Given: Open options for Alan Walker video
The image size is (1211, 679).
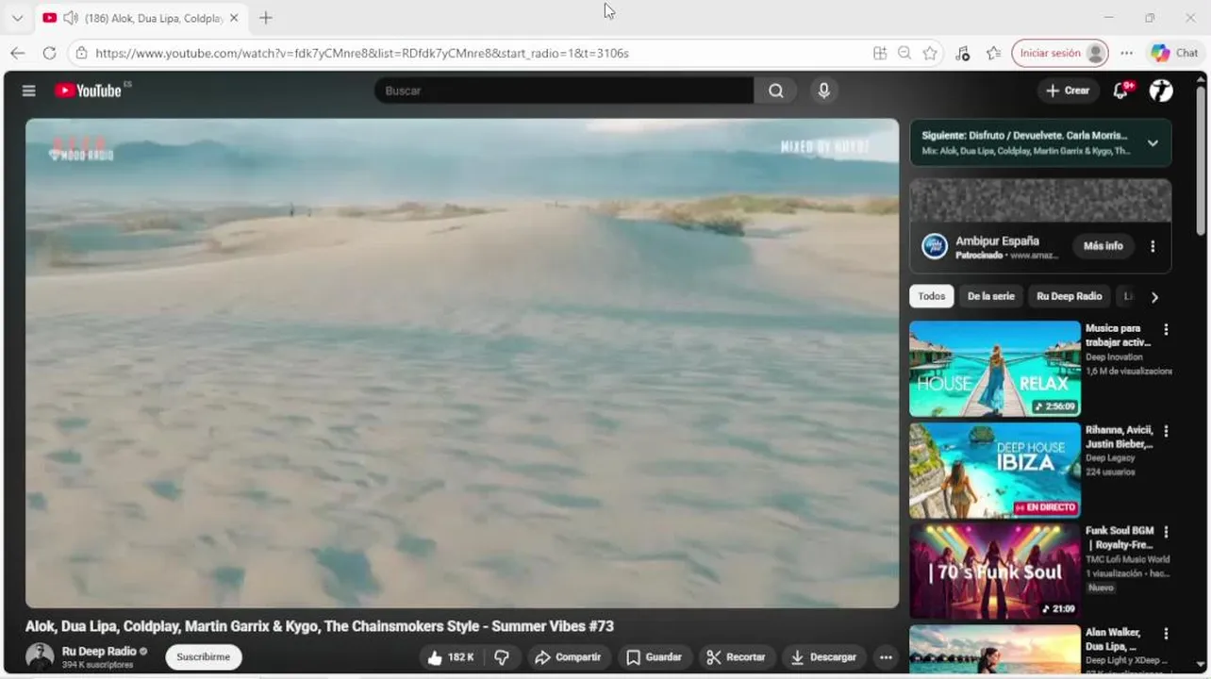Looking at the screenshot, I should (1166, 634).
